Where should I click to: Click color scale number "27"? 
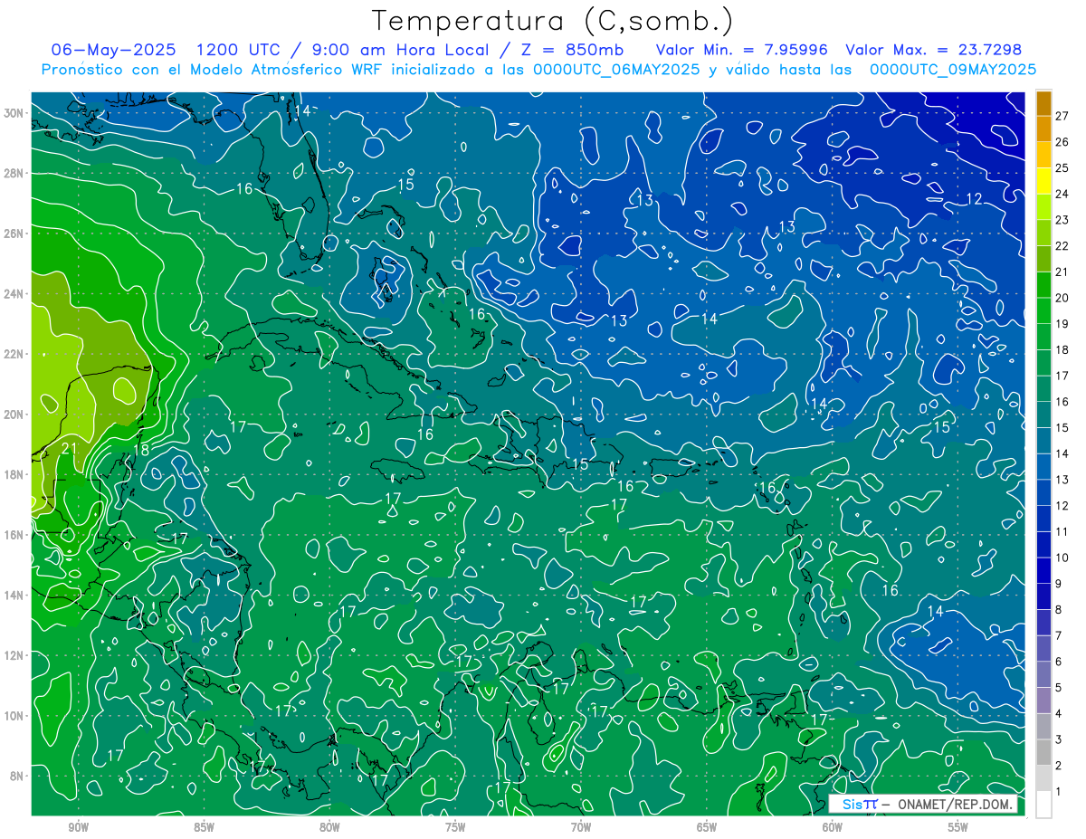pyautogui.click(x=1062, y=116)
